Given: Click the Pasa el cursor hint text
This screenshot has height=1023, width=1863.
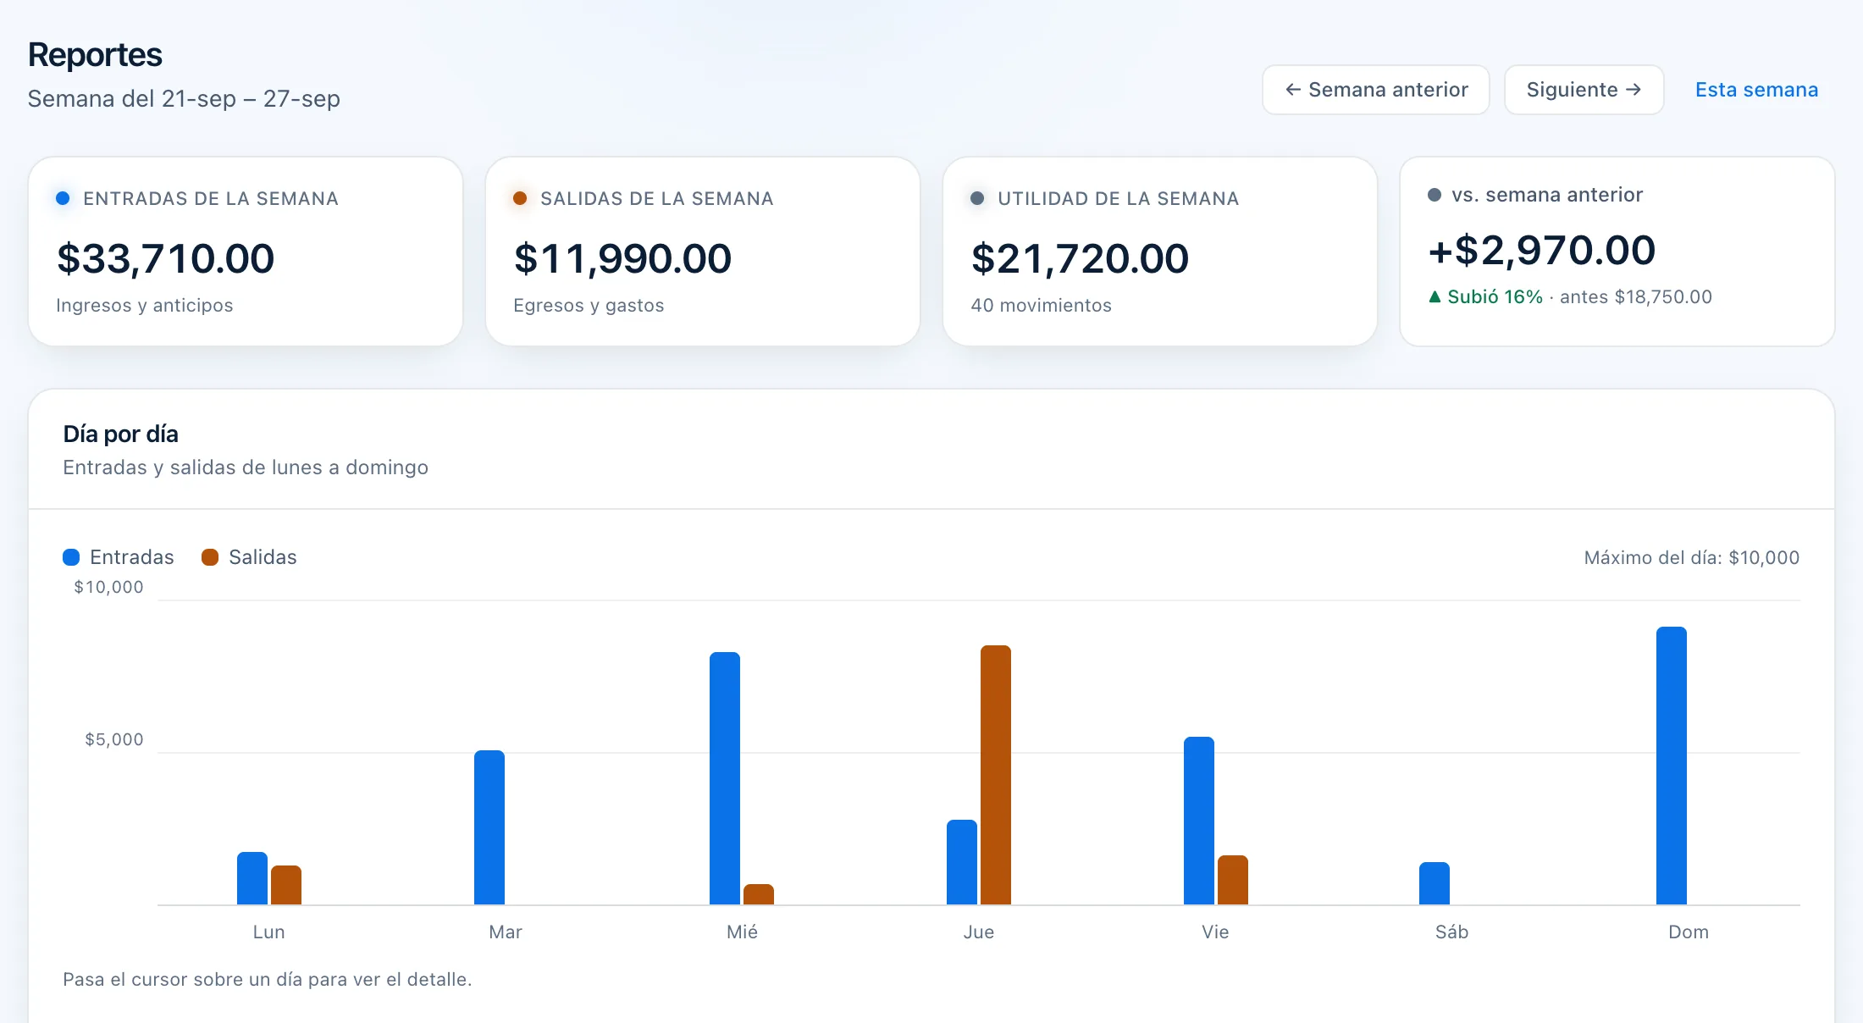Looking at the screenshot, I should [267, 980].
